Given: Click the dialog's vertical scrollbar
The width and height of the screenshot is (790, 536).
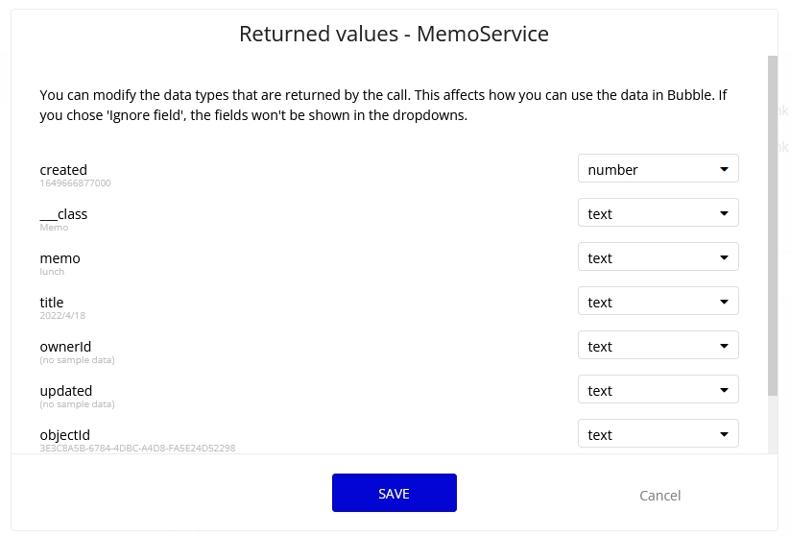Looking at the screenshot, I should (773, 226).
